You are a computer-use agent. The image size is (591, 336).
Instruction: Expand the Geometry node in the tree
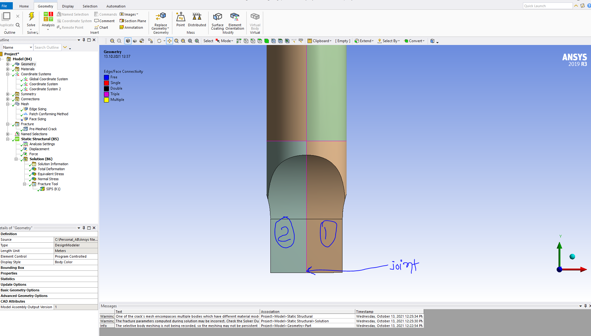pos(7,64)
